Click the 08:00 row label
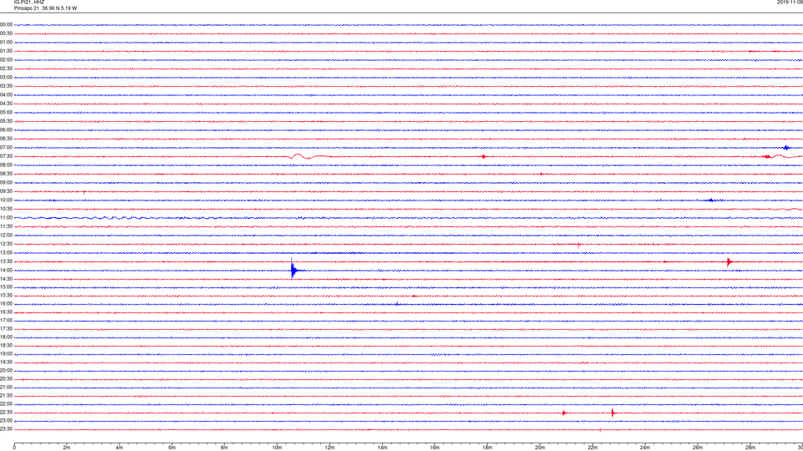The height and width of the screenshot is (451, 803). coord(6,165)
